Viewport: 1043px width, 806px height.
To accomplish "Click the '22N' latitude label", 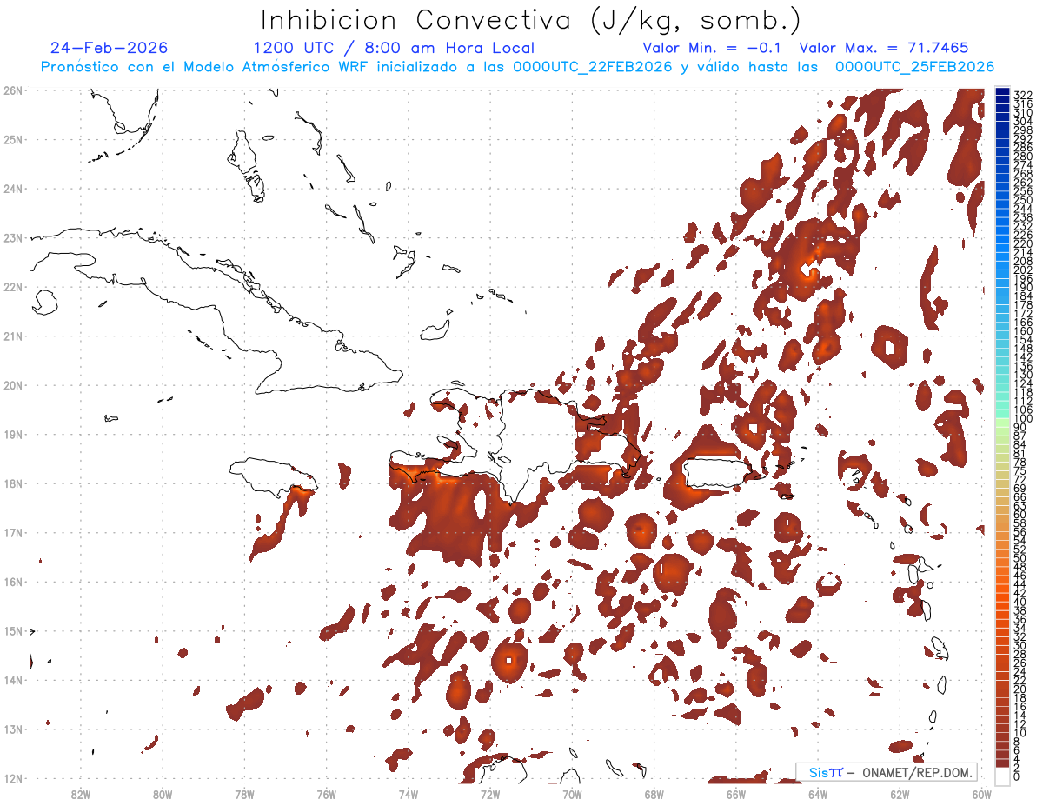I will click(13, 287).
